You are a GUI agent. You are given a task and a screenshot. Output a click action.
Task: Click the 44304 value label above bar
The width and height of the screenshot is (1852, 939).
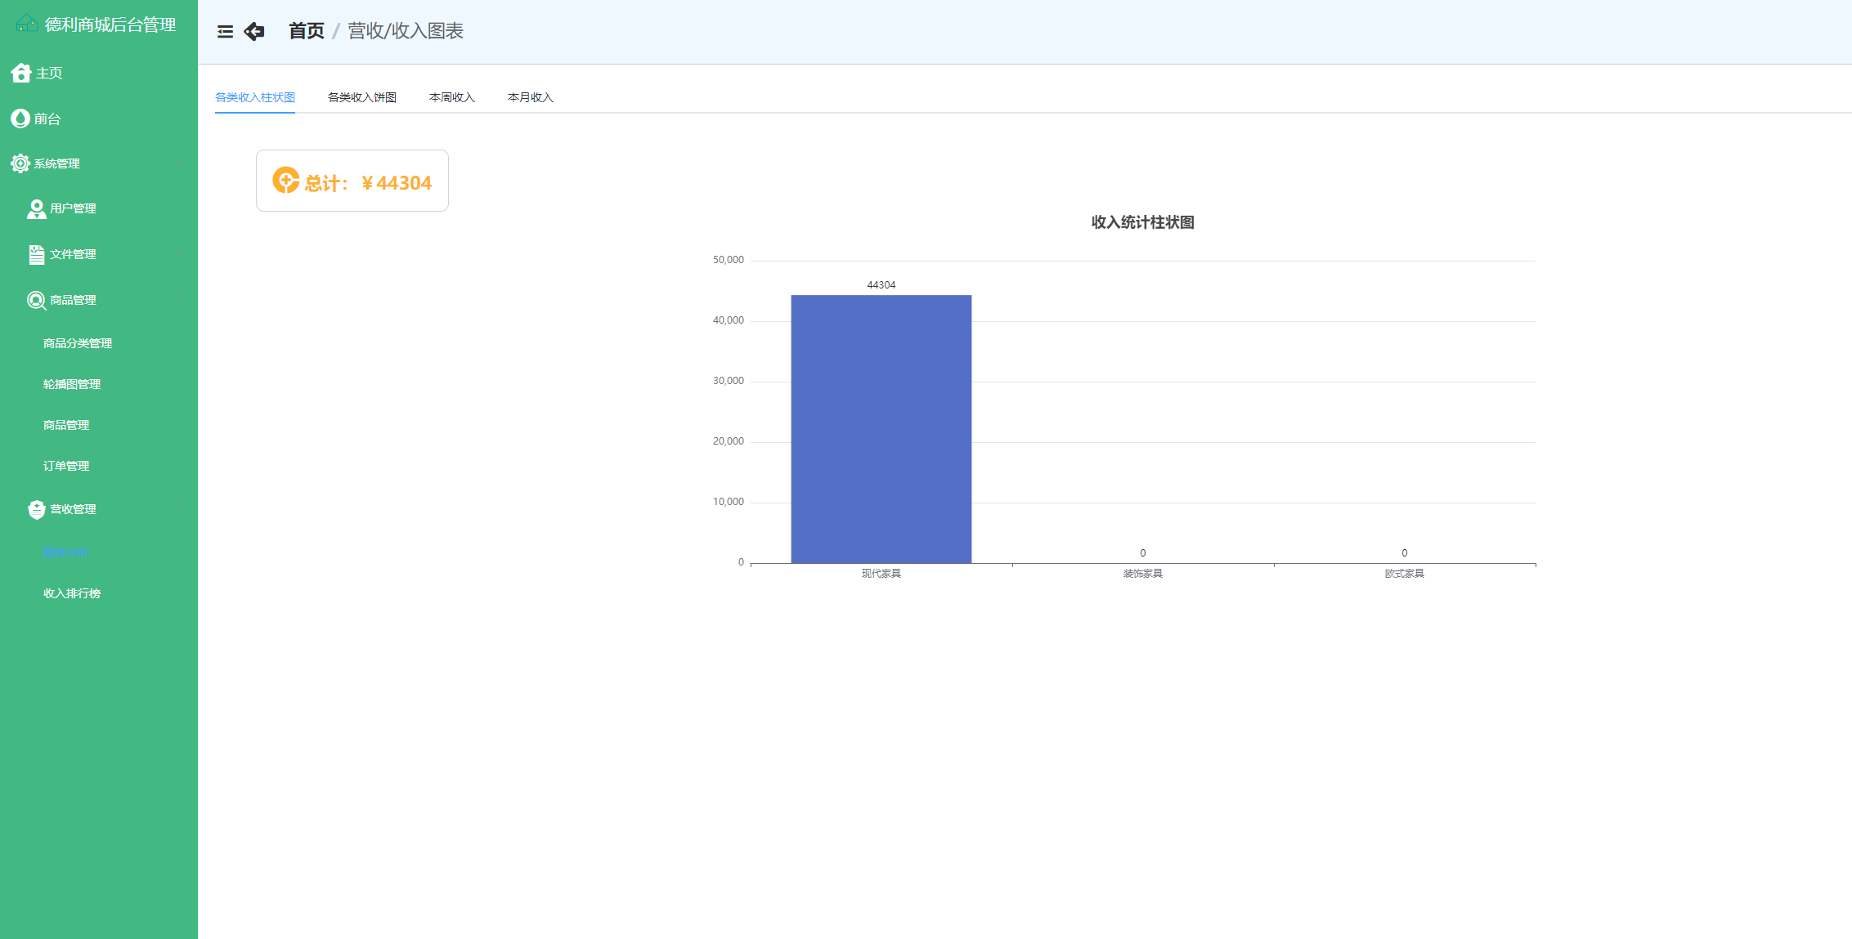(881, 285)
